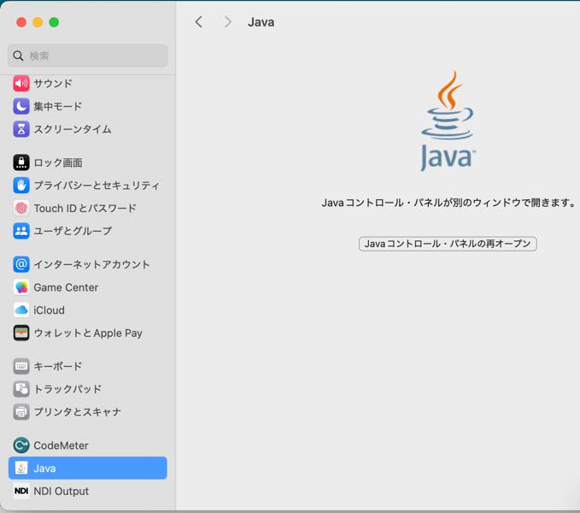Open プライバシーとセキュリティ label
The height and width of the screenshot is (513, 580).
97,185
